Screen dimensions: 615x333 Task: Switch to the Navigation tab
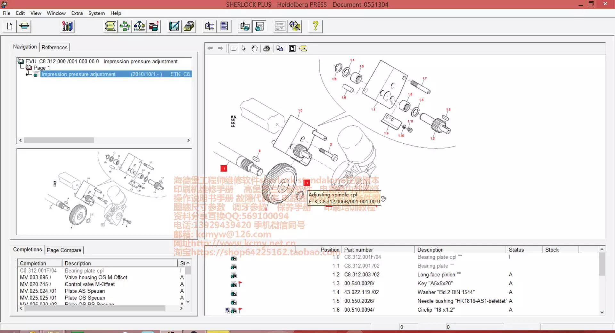[x=25, y=47]
